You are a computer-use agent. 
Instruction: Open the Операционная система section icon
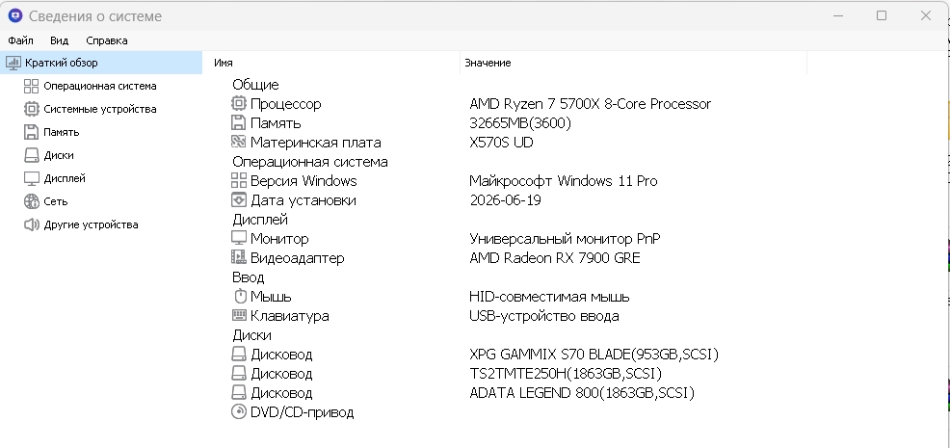point(31,86)
